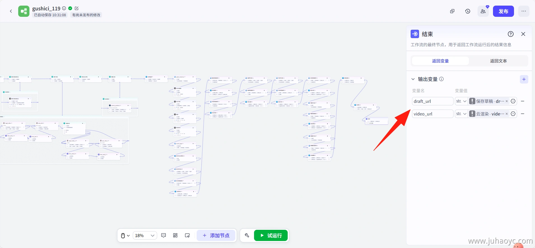This screenshot has height=248, width=535.
Task: Remove the video_url output variable row
Action: [x=522, y=114]
